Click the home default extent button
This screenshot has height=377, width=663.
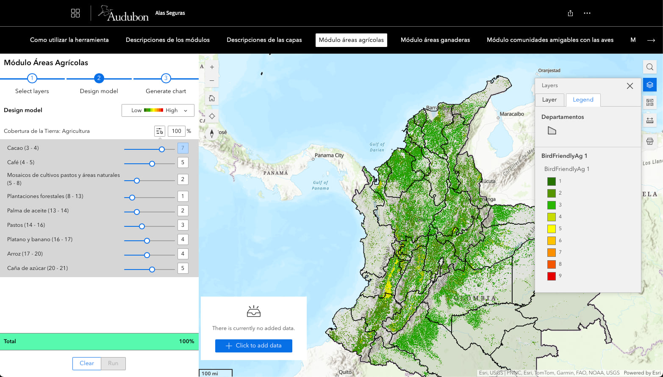pos(211,98)
